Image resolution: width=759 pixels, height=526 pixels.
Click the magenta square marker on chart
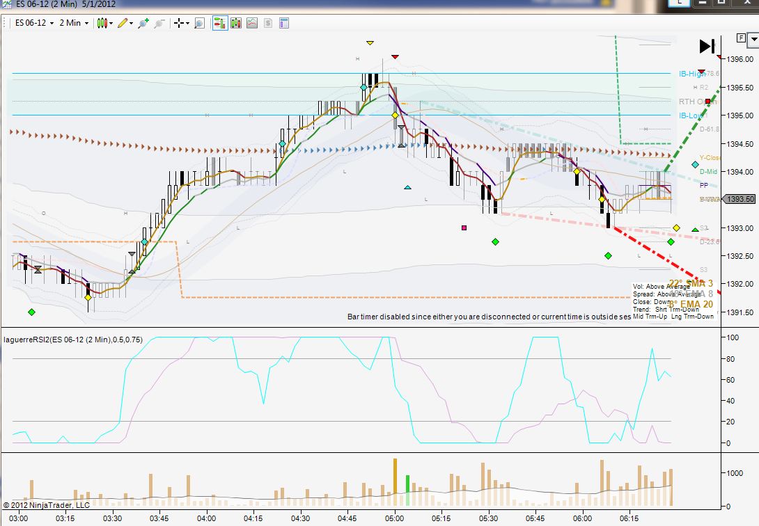coord(464,228)
